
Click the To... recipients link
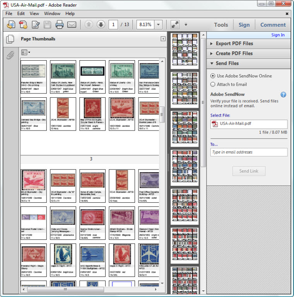point(214,144)
